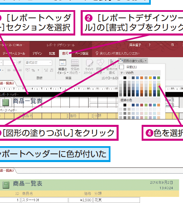Open the クイック スタイル gallery
The image size is (183, 203).
(89, 67)
